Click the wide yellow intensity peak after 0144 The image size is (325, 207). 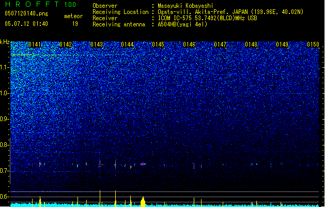pyautogui.click(x=143, y=201)
